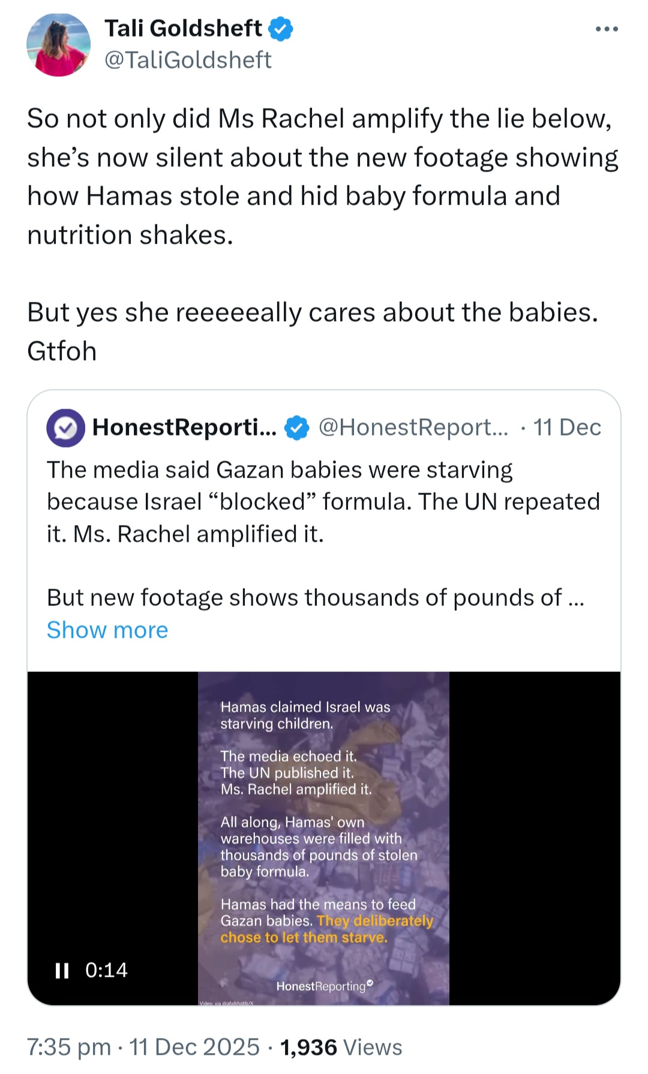The height and width of the screenshot is (1074, 648).
Task: Expand quoted tweet with Show more
Action: coord(107,630)
